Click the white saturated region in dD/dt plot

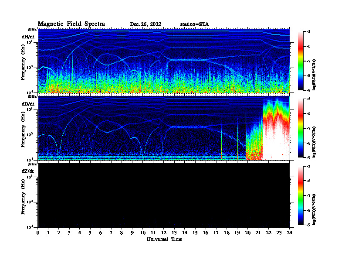[x=276, y=143]
